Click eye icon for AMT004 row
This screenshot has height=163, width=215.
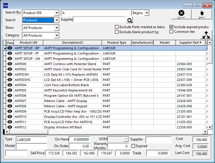[x=10, y=85]
